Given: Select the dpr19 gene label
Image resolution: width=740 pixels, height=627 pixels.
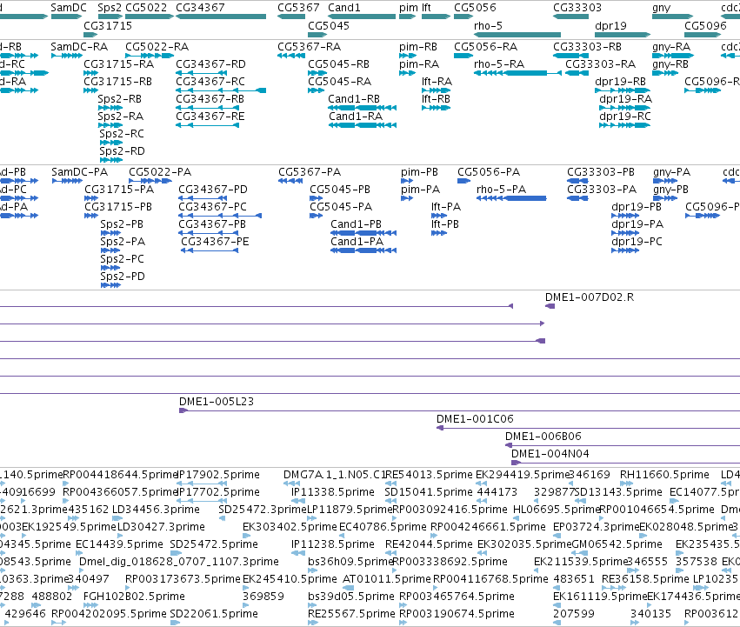Looking at the screenshot, I should click(610, 25).
